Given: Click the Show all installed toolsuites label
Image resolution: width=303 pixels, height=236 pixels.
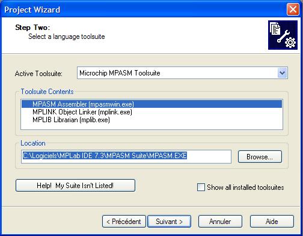Looking at the screenshot, I should 245,187.
